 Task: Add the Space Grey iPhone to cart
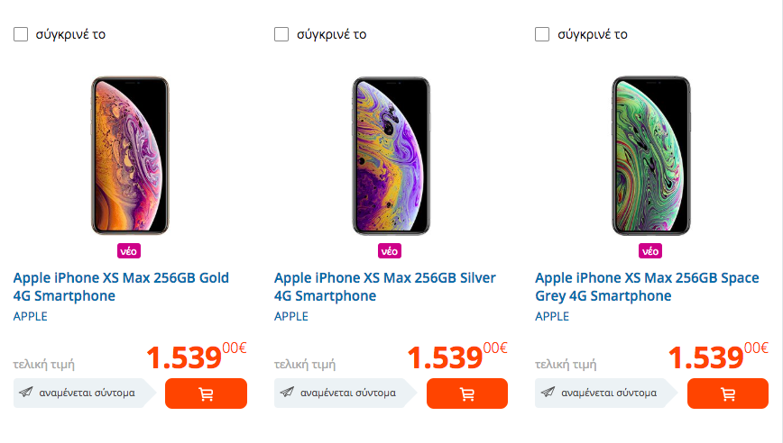[727, 393]
